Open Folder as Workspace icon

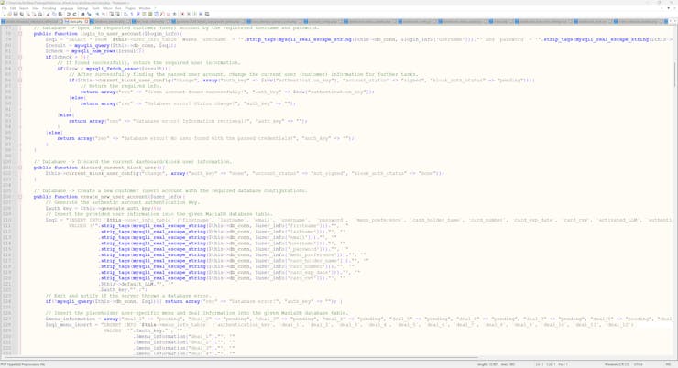click(169, 14)
